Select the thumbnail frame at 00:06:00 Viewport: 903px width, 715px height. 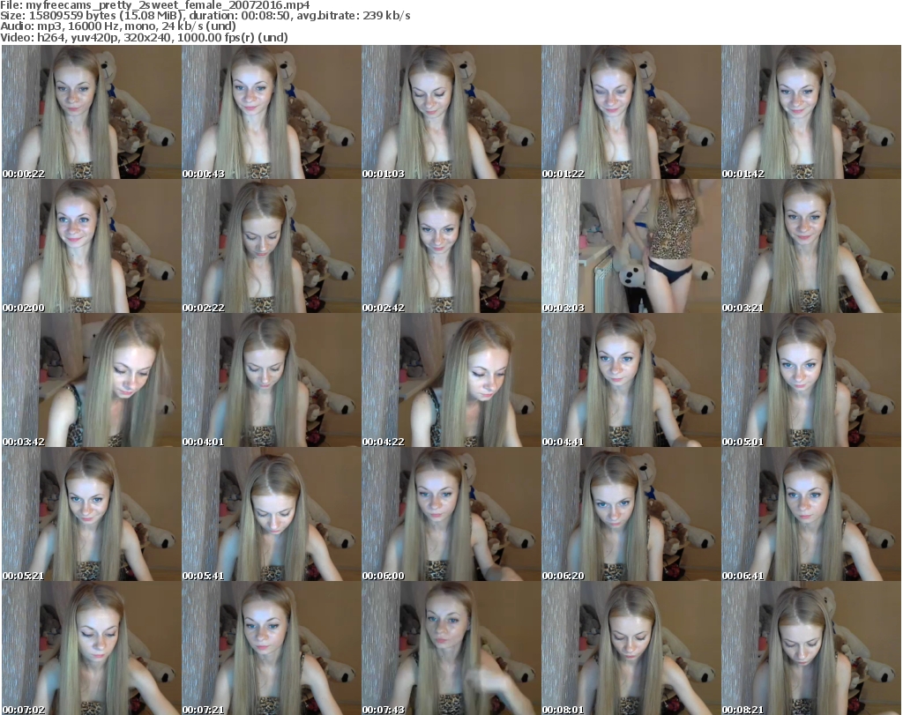pyautogui.click(x=451, y=514)
